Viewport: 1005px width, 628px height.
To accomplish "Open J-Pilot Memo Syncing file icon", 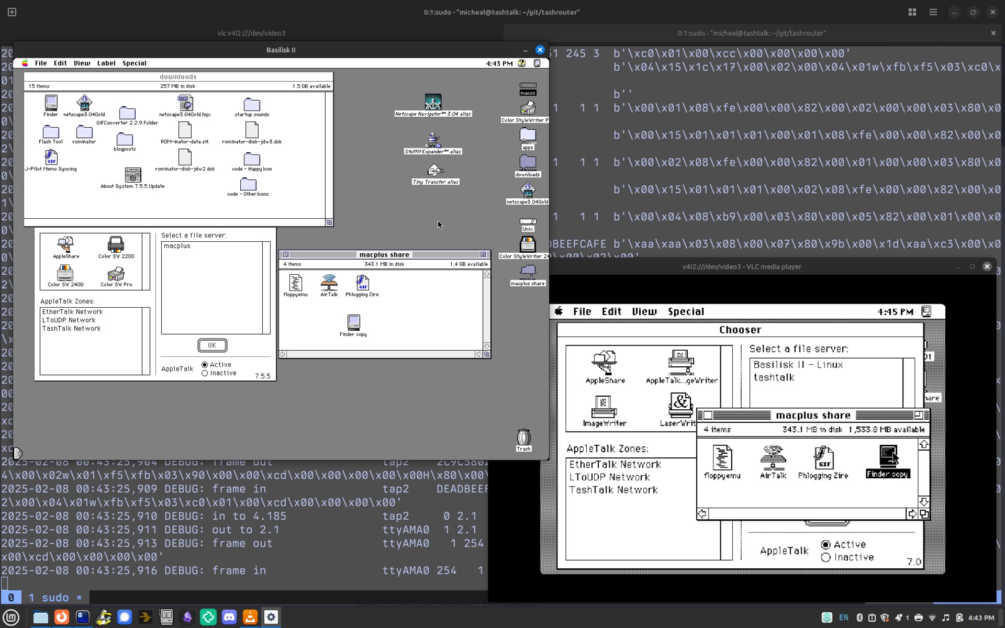I will (x=51, y=157).
